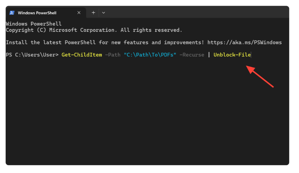Click the -Path parameter text
The image size is (299, 173).
tap(113, 55)
